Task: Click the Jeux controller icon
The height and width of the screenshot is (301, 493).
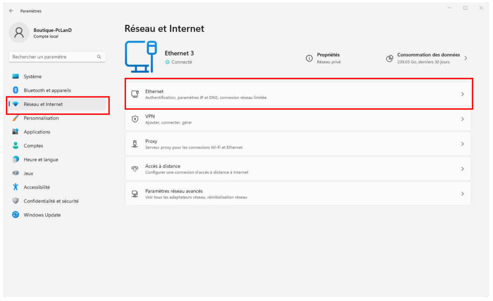Action: tap(15, 173)
